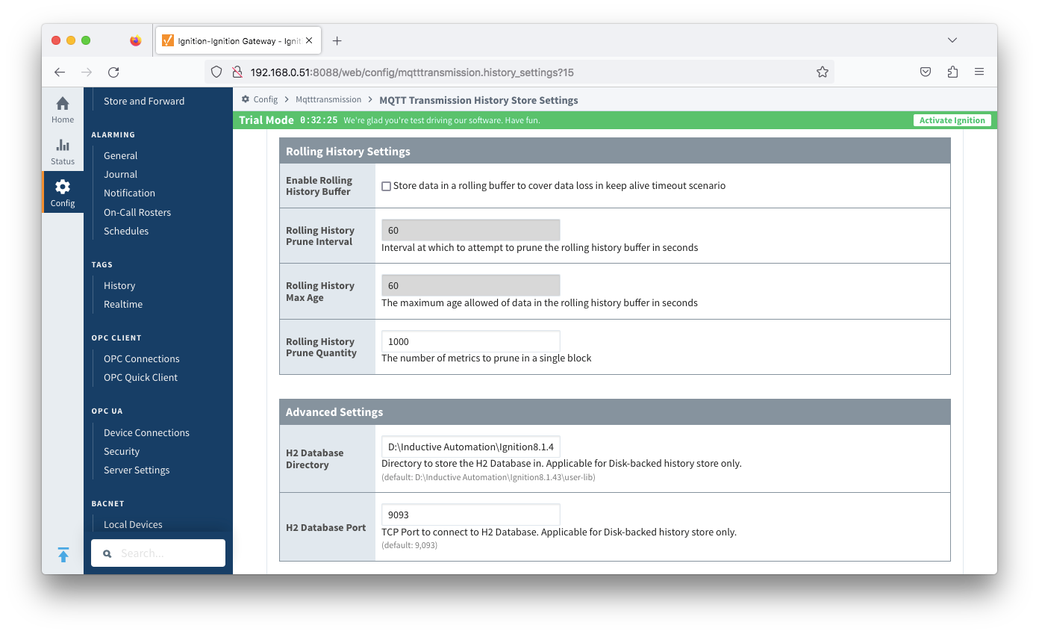Open OPC UA Server Settings
The height and width of the screenshot is (634, 1039).
[x=137, y=470]
